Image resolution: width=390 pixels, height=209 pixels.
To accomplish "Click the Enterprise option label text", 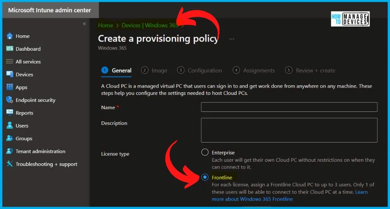I will pos(223,153).
